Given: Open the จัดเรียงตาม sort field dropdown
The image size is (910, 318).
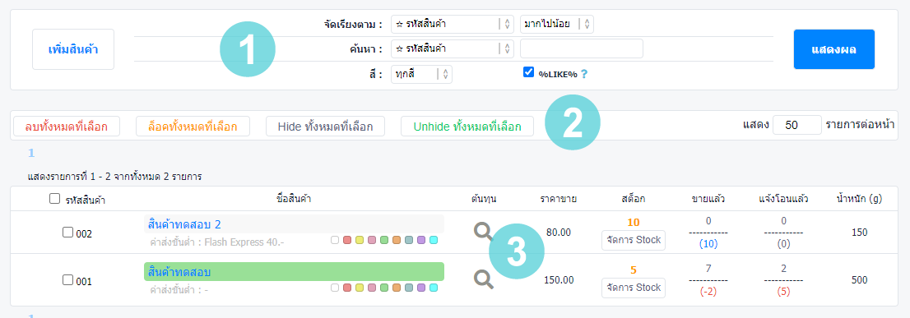Looking at the screenshot, I should click(453, 25).
